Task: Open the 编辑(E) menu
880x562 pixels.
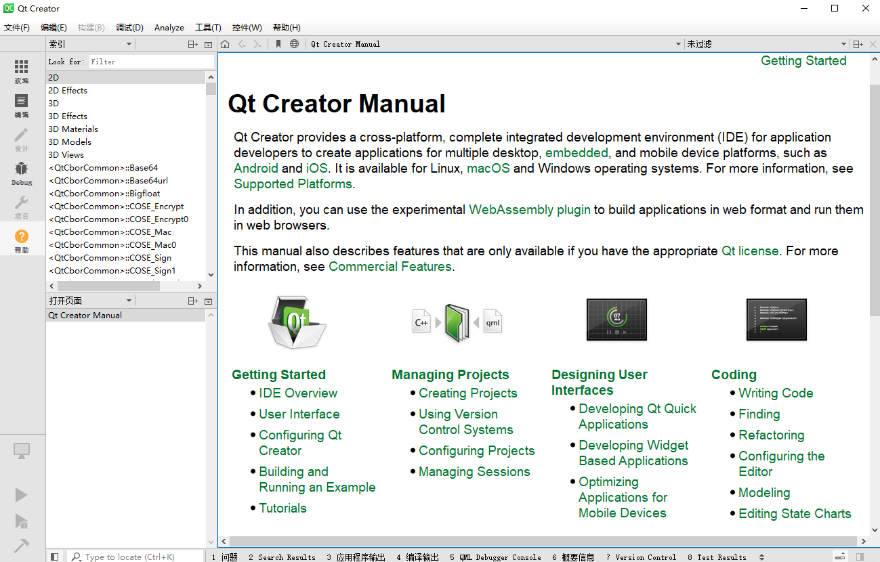Action: [54, 28]
